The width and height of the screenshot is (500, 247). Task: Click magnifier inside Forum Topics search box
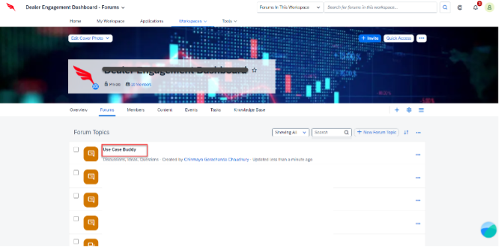tap(346, 132)
